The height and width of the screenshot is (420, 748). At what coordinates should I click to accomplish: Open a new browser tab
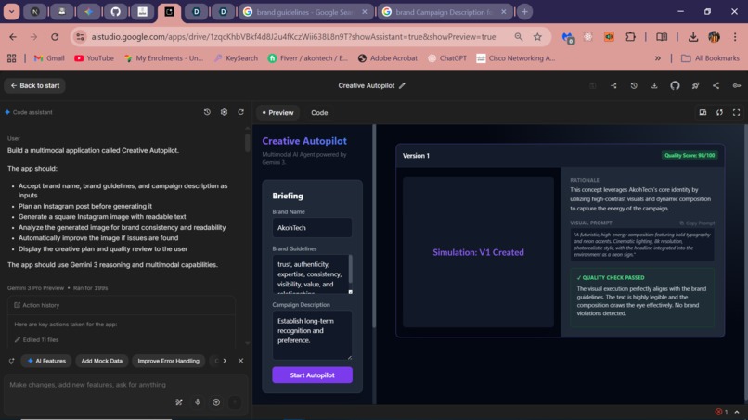pos(524,12)
